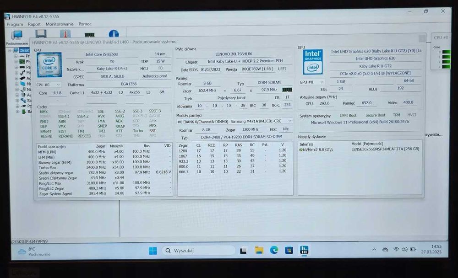
Task: Expand the tree node beside motherboard icon
Action: [16, 62]
